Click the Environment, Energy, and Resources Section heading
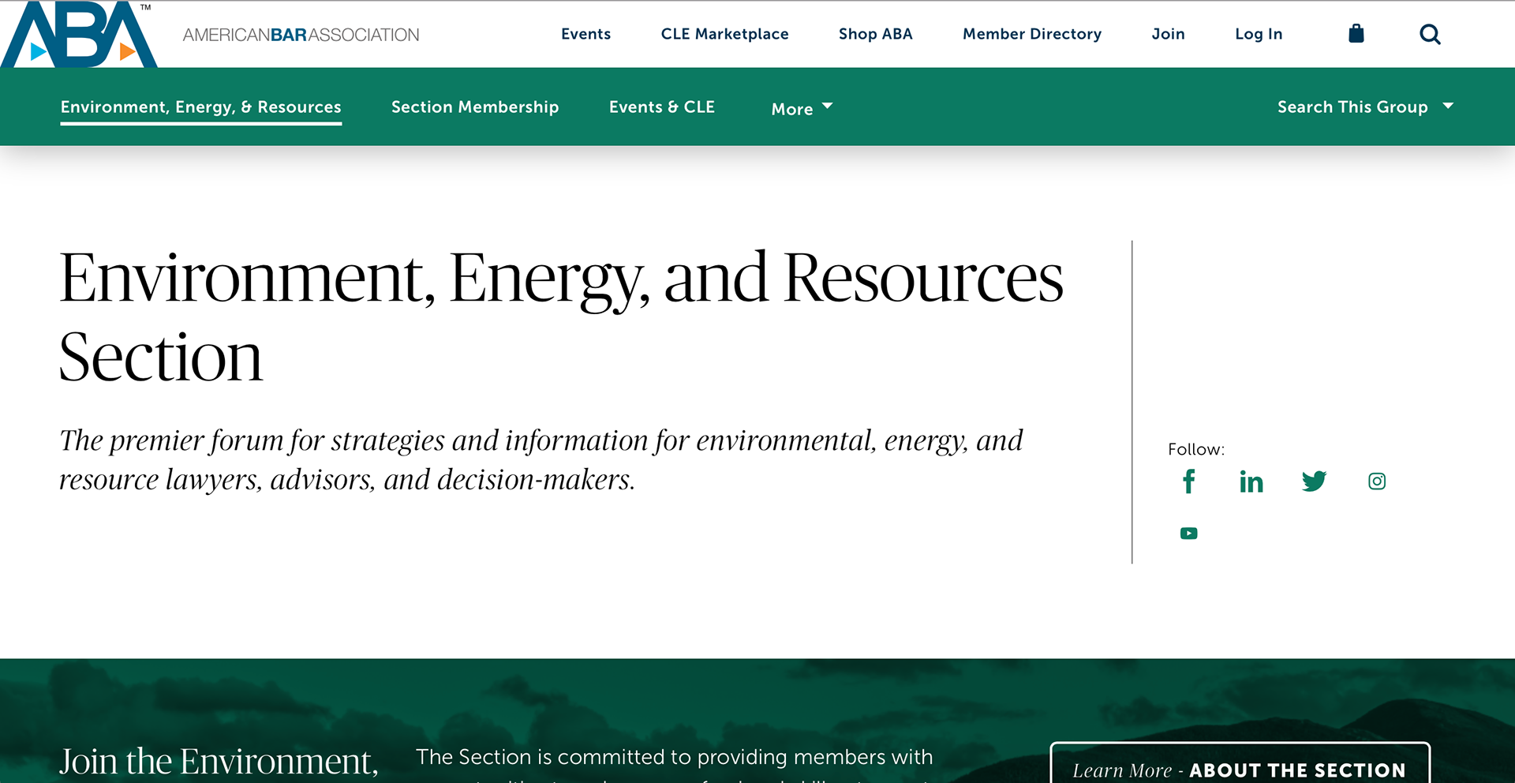 (x=561, y=317)
